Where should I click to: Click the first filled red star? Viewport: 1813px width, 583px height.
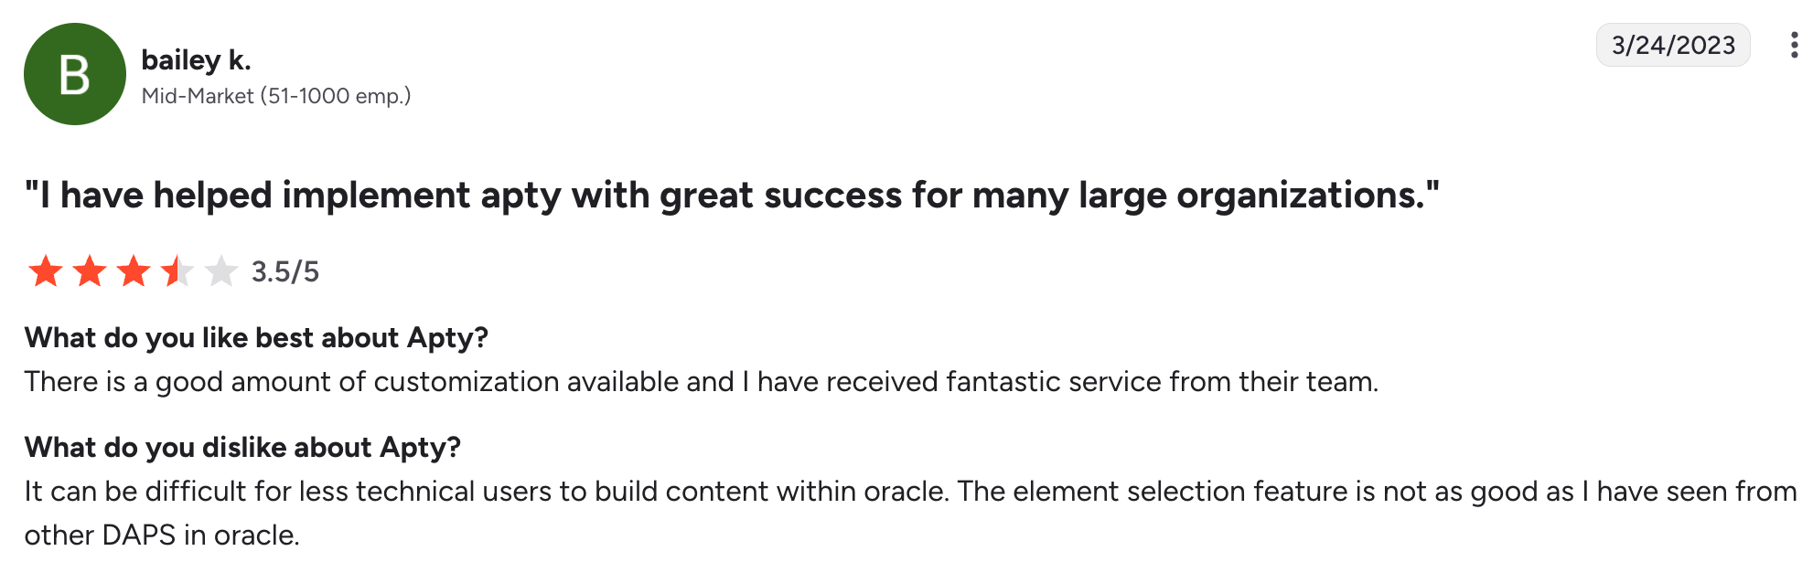tap(46, 271)
